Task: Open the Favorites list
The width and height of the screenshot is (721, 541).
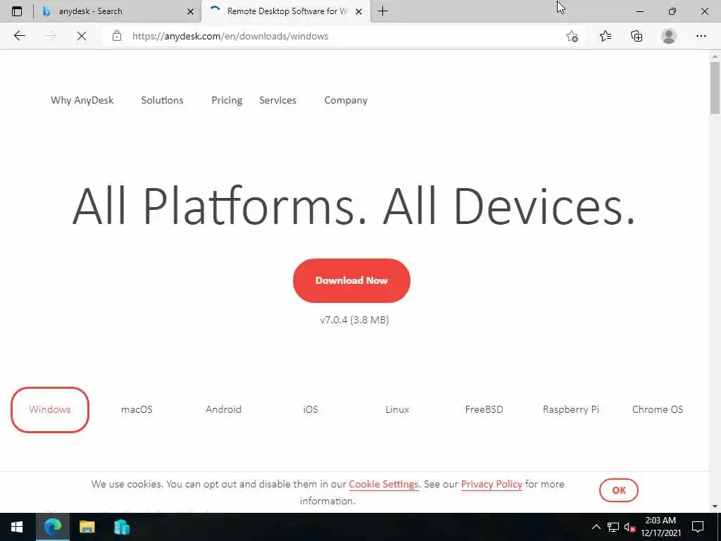Action: tap(605, 36)
